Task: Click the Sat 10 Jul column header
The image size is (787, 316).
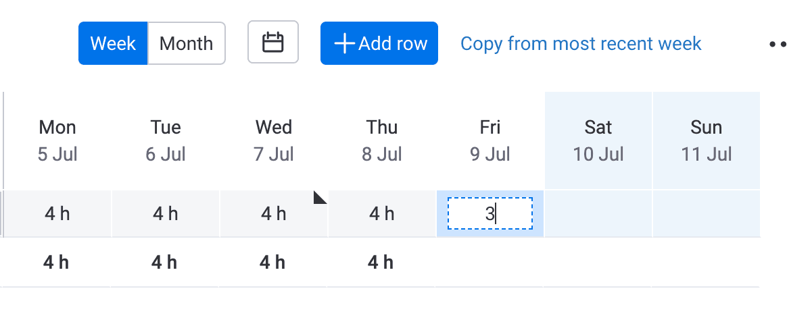Action: 598,140
